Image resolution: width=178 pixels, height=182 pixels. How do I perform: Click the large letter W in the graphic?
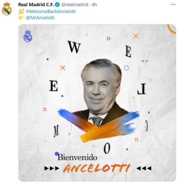74,47
